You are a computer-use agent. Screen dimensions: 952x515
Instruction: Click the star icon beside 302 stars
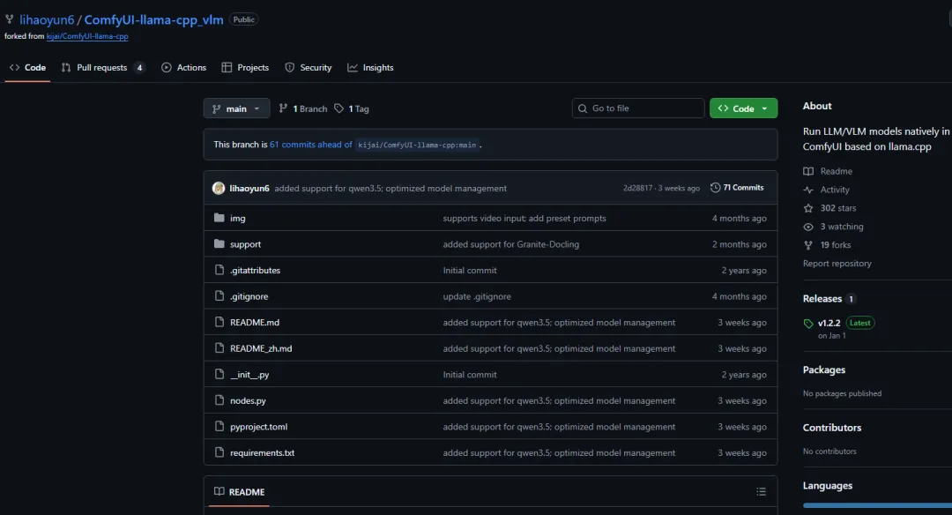coord(808,208)
